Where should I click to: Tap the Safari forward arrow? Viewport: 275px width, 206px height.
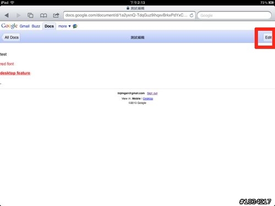(x=19, y=15)
